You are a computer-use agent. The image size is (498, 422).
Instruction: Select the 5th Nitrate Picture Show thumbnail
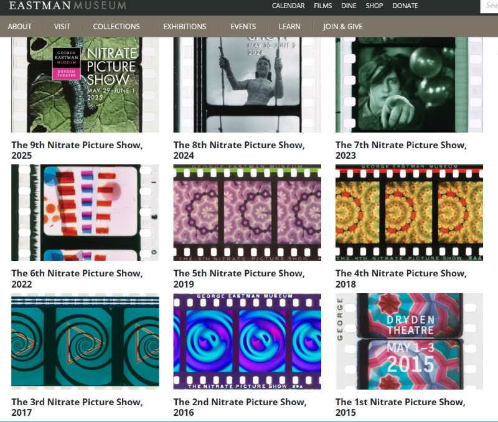click(247, 212)
